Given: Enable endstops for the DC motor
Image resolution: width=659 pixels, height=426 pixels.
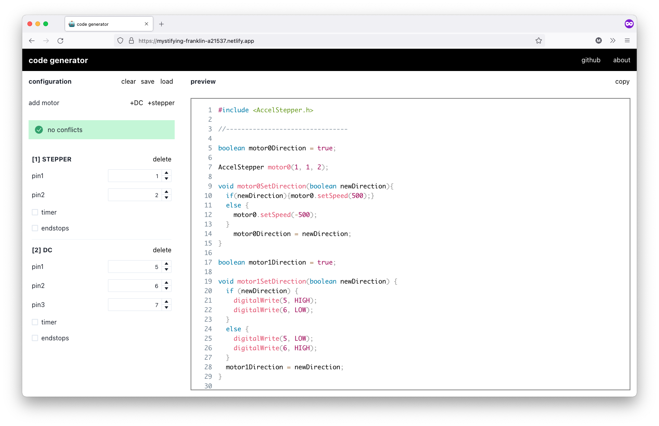Looking at the screenshot, I should pyautogui.click(x=35, y=338).
